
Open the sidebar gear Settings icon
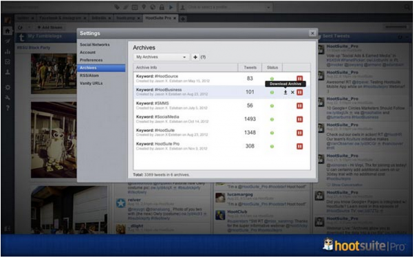click(x=8, y=88)
